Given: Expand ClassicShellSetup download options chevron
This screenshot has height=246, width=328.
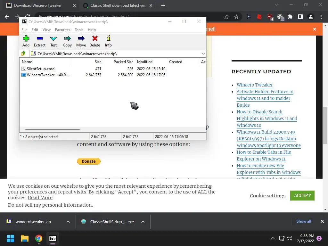Looking at the screenshot, I should click(x=143, y=222).
